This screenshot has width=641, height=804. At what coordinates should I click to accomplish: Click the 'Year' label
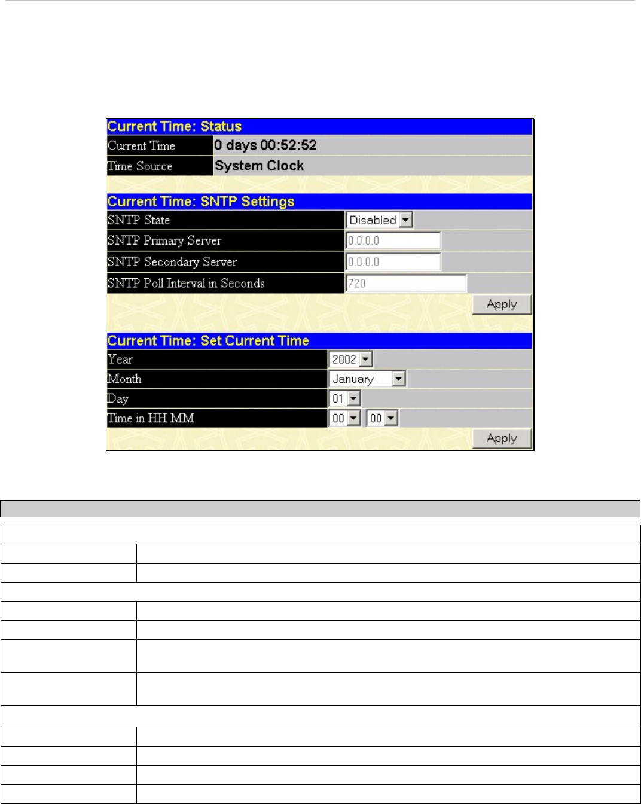pos(120,360)
